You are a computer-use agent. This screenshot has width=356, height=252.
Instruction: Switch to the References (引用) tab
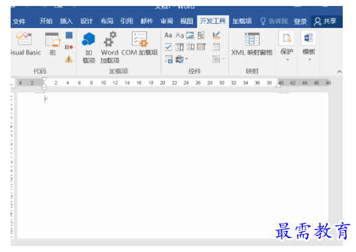(127, 21)
